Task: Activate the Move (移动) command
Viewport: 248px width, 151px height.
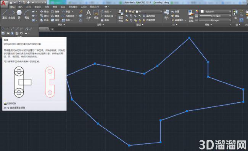Action: tap(44, 11)
